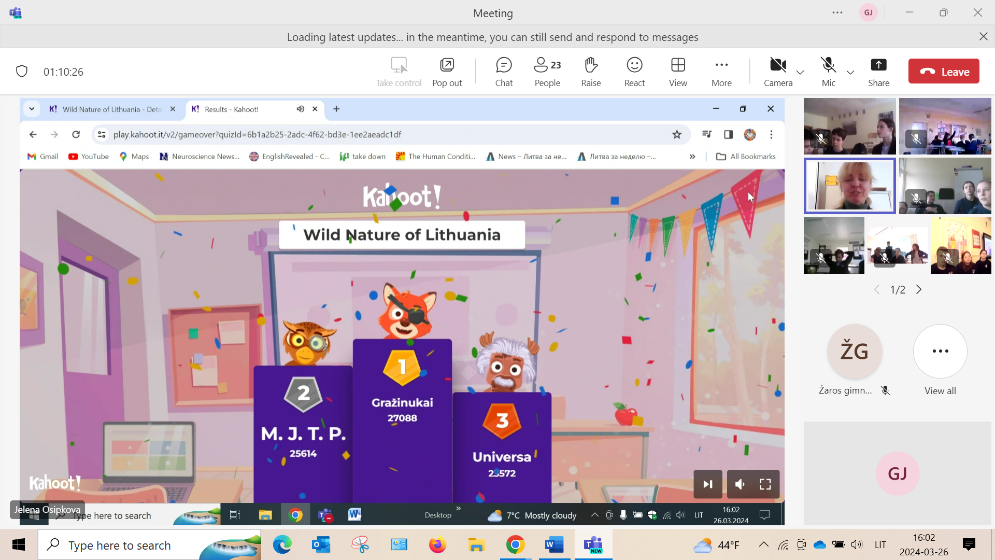Click Windows search box on taskbar
The width and height of the screenshot is (995, 560).
[150, 545]
